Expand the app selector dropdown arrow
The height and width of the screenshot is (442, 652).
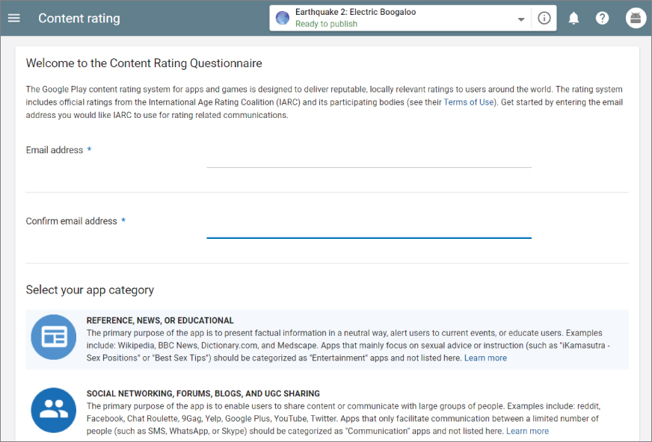pyautogui.click(x=521, y=19)
